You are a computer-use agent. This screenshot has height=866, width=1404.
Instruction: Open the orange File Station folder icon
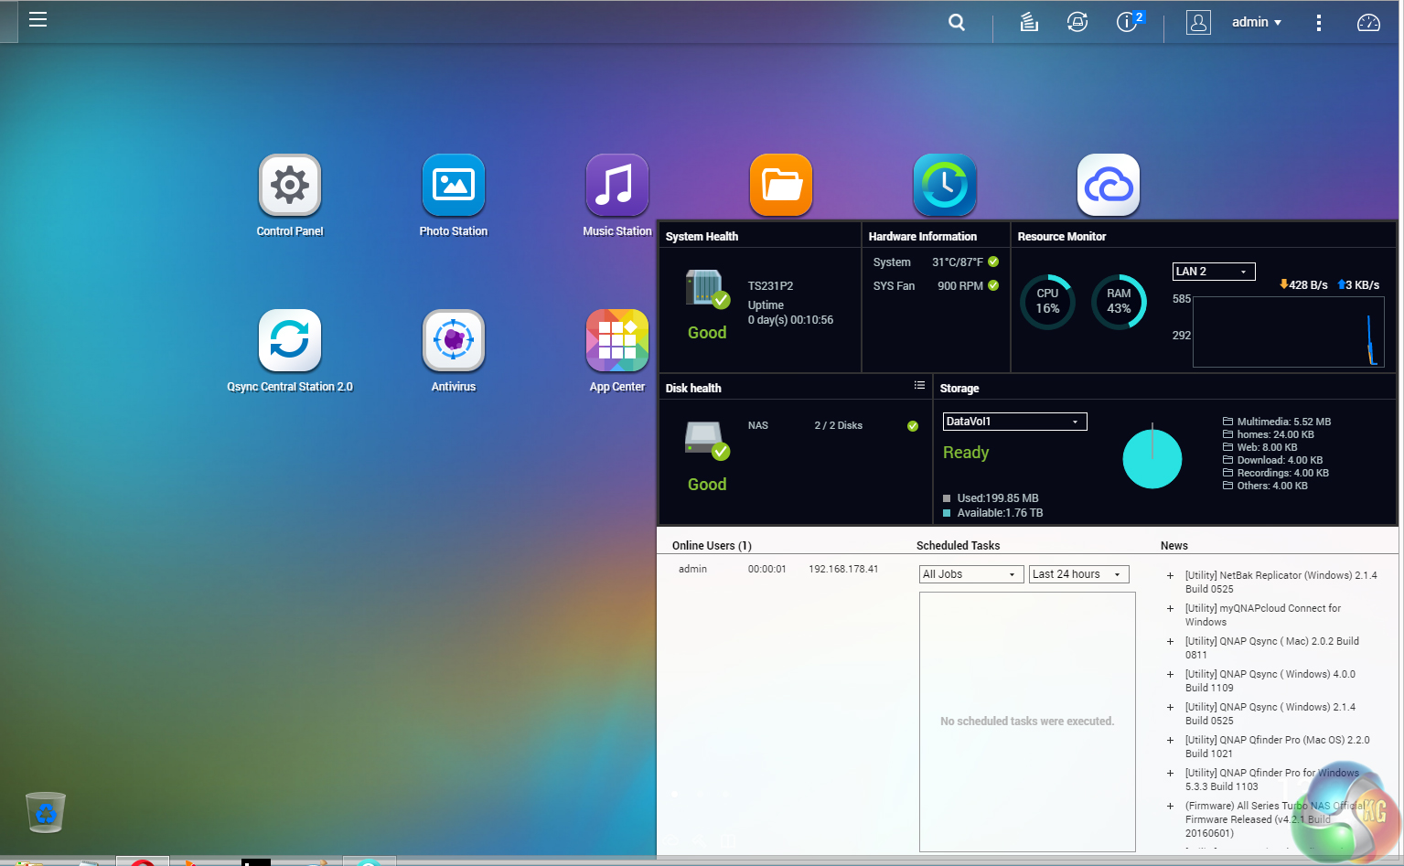tap(781, 185)
